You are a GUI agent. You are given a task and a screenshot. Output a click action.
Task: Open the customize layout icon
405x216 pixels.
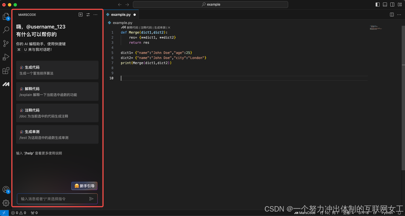400,4
